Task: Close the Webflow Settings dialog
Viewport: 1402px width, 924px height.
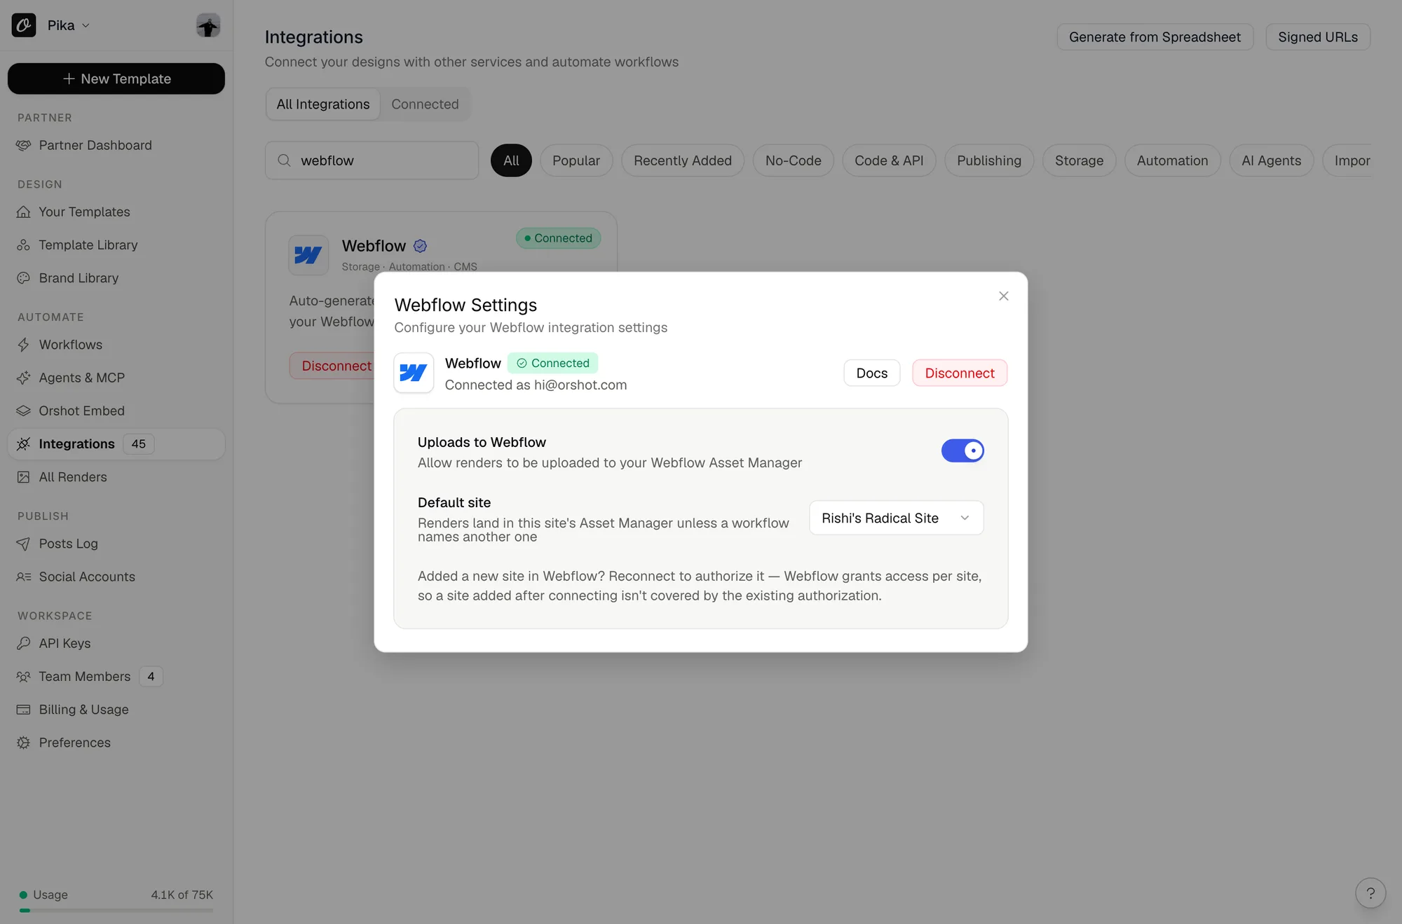Action: [x=1004, y=296]
